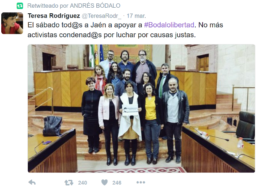Click the green retweeted indicator icon
The height and width of the screenshot is (188, 257).
20,6
